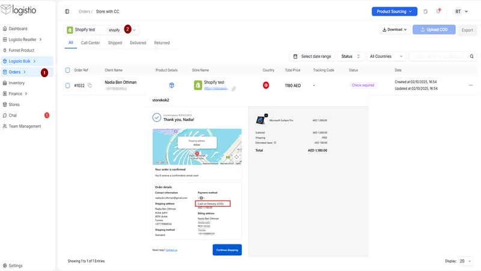The width and height of the screenshot is (481, 271).
Task: Click the Shopify store icon in row
Action: click(x=198, y=85)
